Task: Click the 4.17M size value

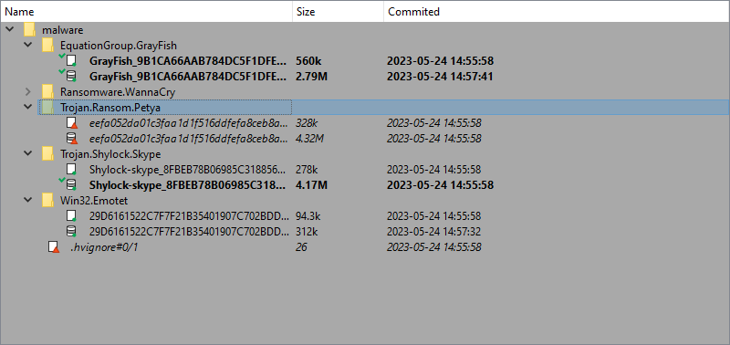Action: (x=311, y=185)
